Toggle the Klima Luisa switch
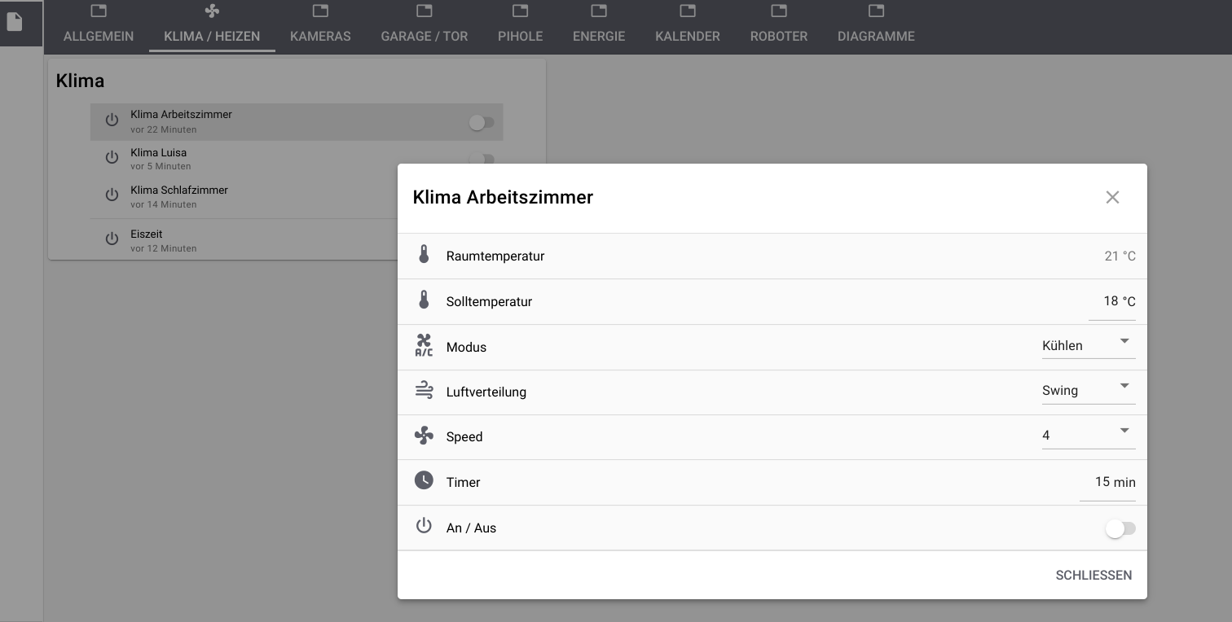This screenshot has width=1232, height=622. pos(481,158)
